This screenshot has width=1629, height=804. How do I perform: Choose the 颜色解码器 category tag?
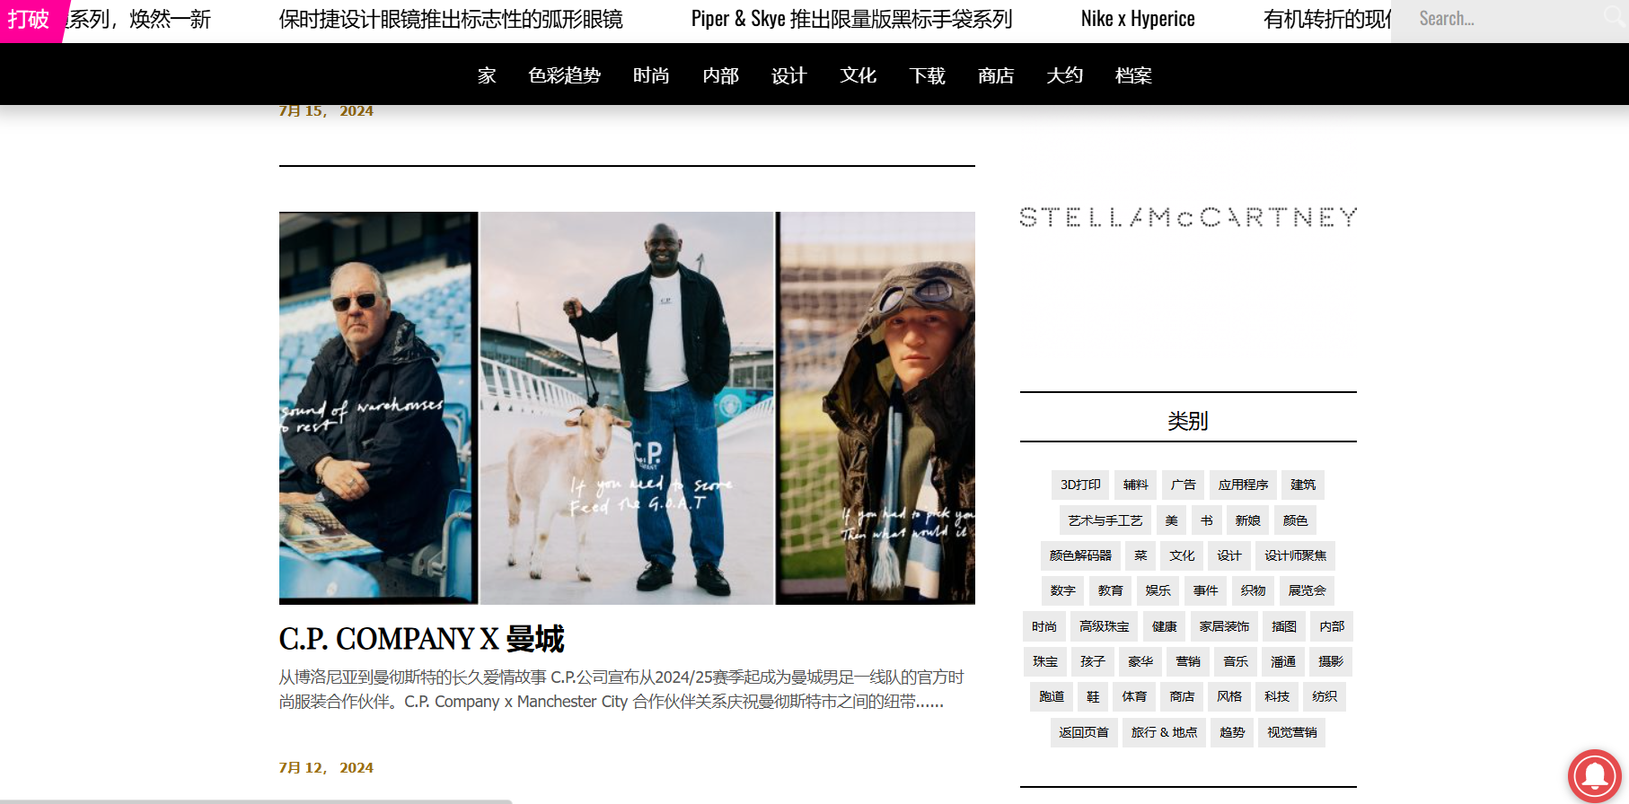click(x=1080, y=555)
